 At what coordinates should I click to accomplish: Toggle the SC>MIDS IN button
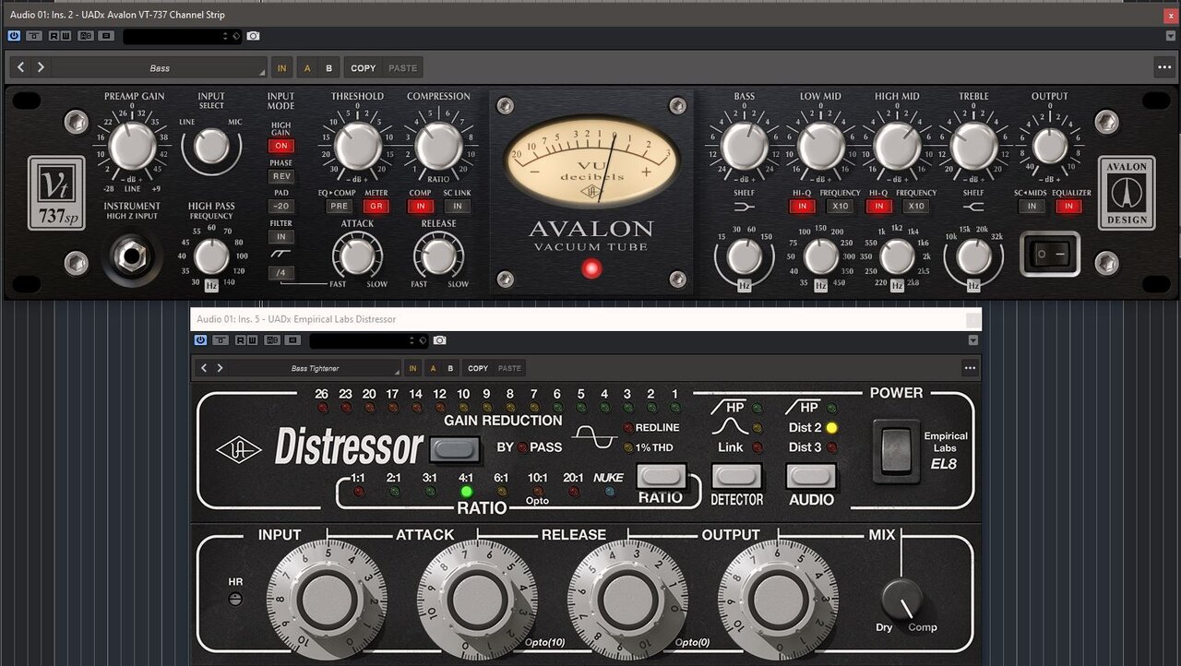click(x=1032, y=207)
